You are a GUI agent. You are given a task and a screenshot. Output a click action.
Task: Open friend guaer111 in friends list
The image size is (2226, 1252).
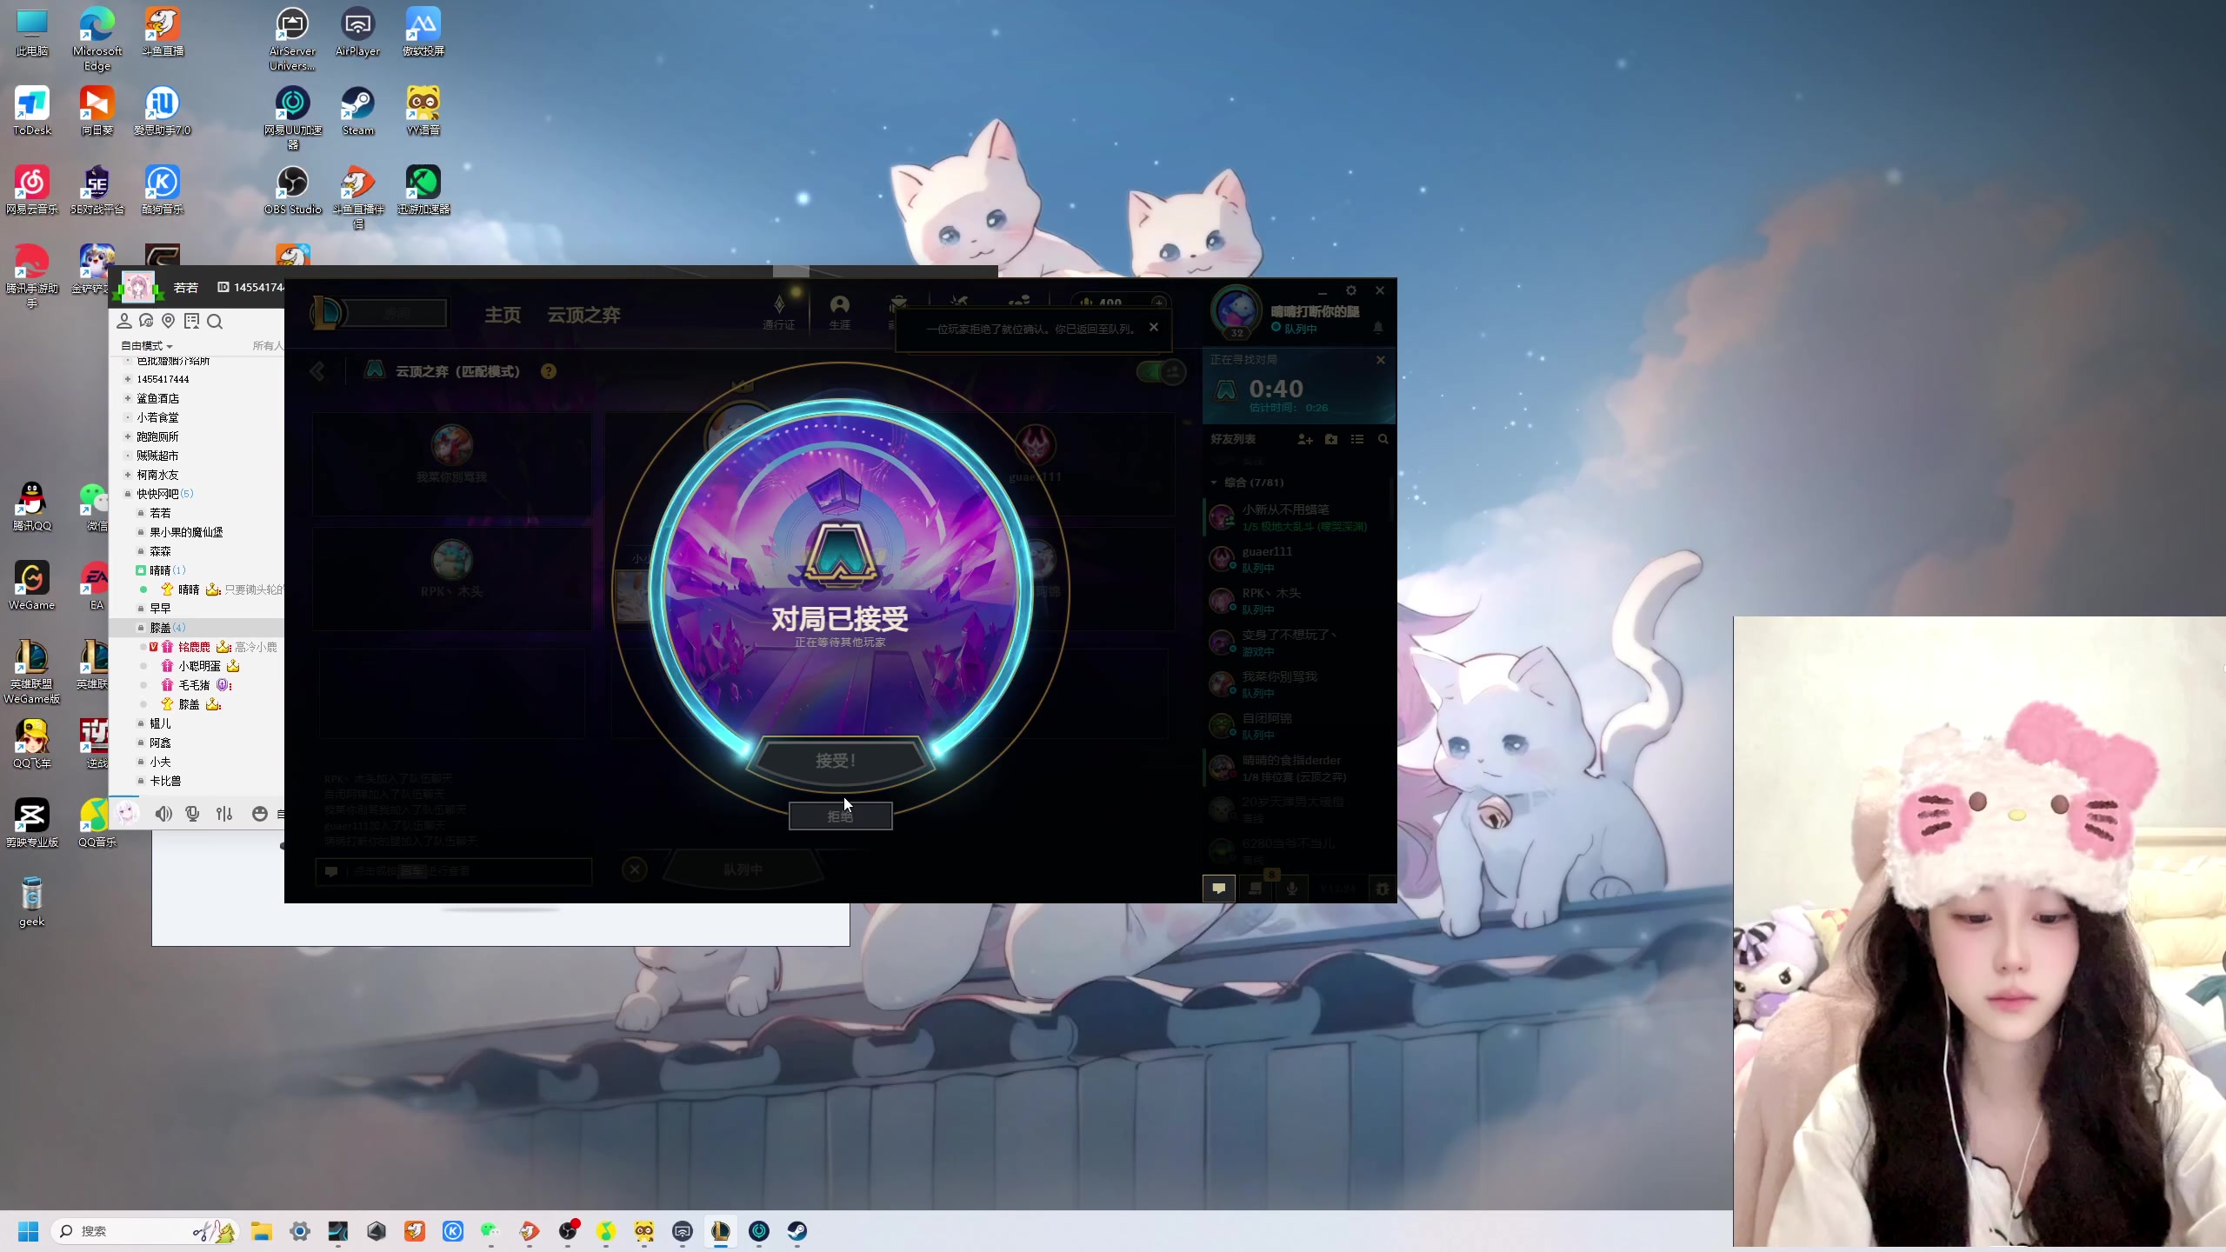coord(1297,559)
